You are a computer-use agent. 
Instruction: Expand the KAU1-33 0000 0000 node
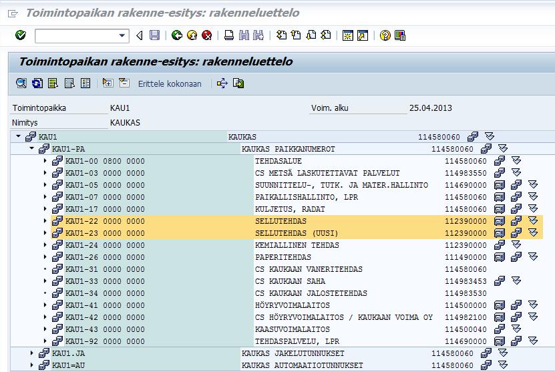click(45, 281)
